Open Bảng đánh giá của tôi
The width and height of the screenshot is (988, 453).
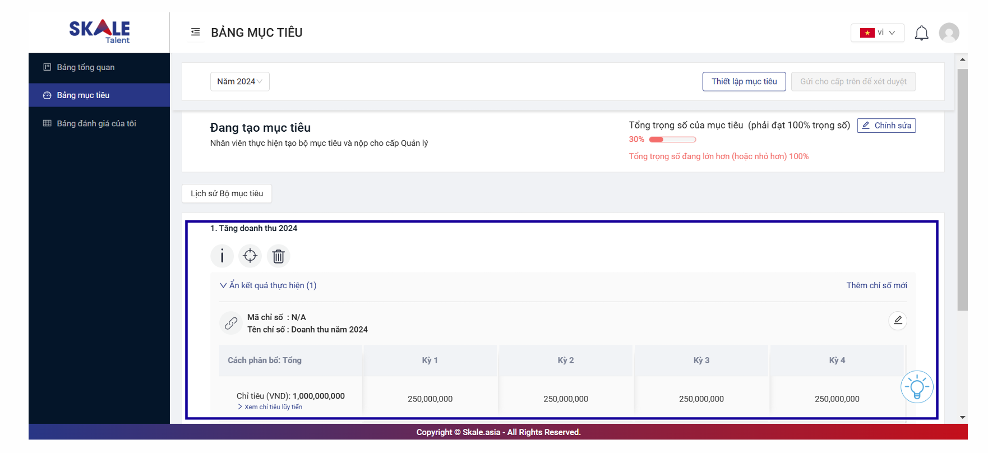click(x=96, y=123)
